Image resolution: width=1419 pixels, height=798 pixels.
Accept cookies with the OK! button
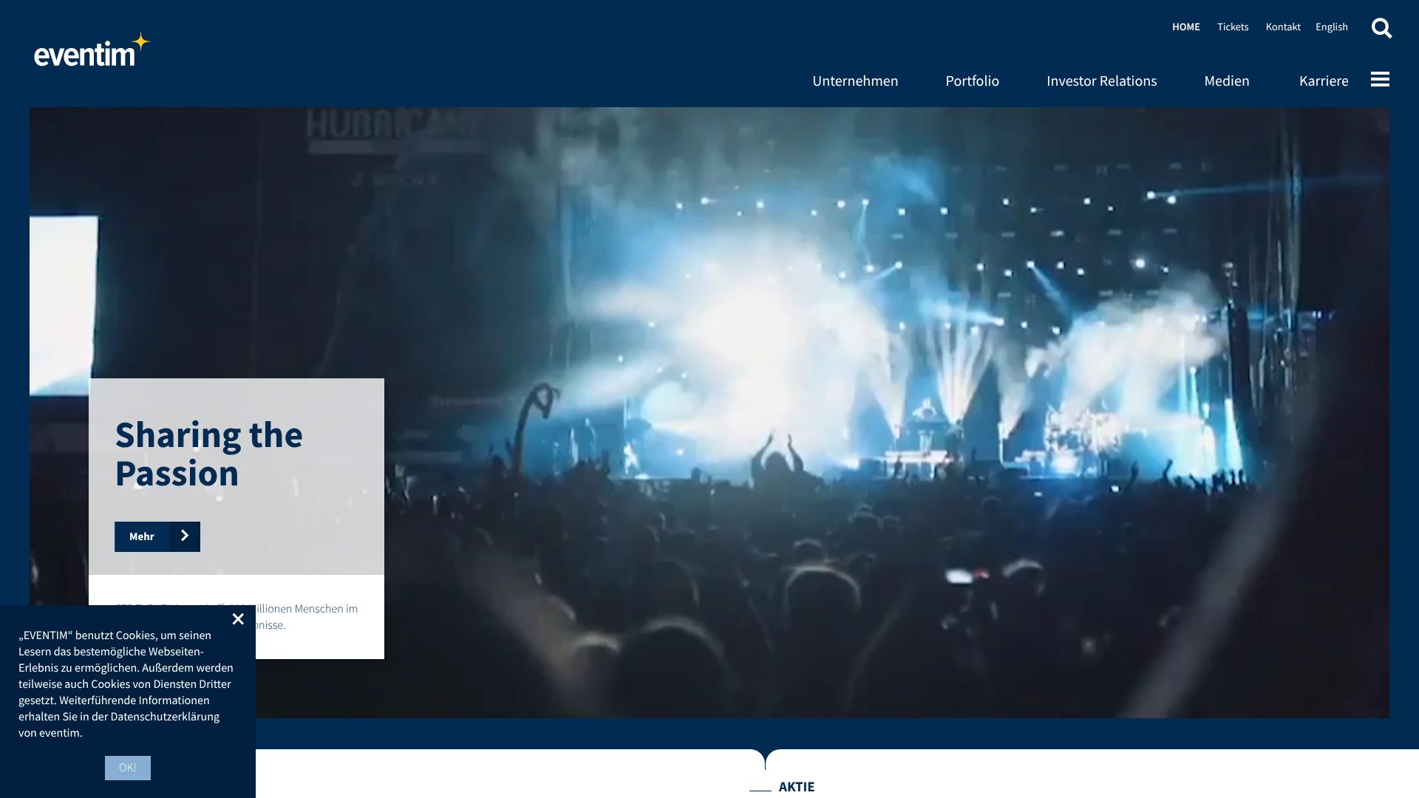[x=127, y=768]
